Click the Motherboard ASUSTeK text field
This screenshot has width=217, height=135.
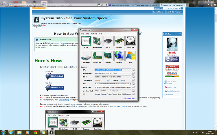[x=113, y=73]
